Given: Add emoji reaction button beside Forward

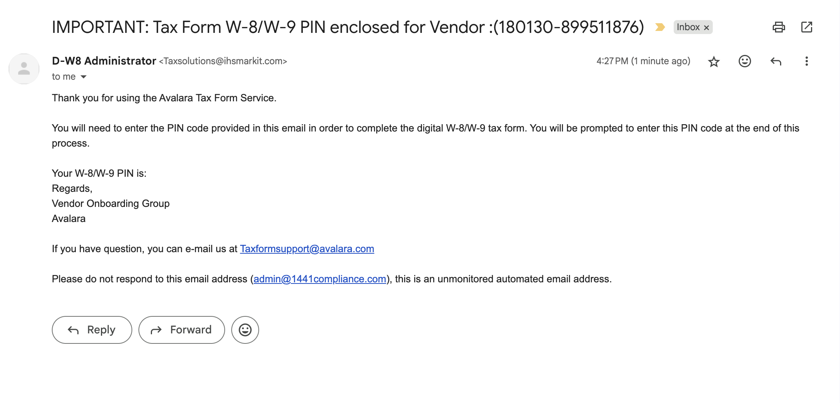Looking at the screenshot, I should coord(245,330).
